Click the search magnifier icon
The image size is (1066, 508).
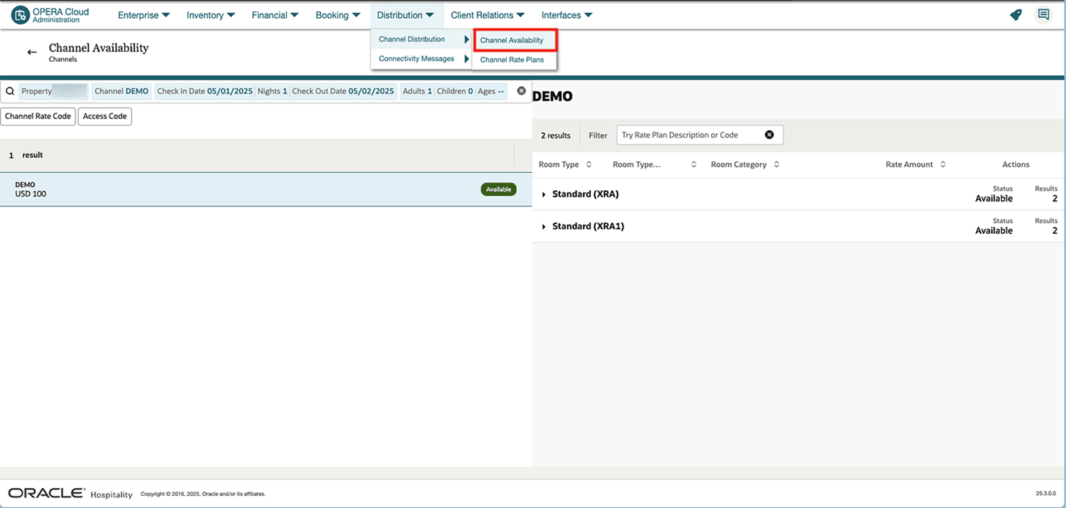point(10,91)
